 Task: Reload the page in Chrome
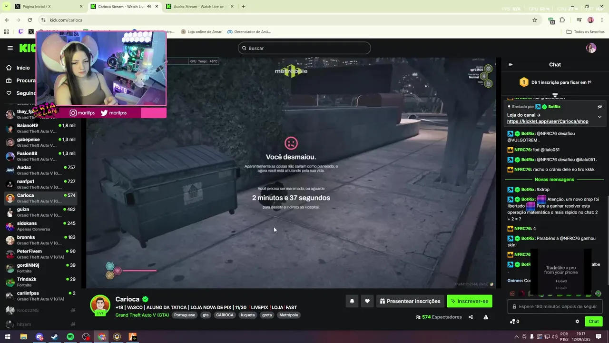(29, 20)
